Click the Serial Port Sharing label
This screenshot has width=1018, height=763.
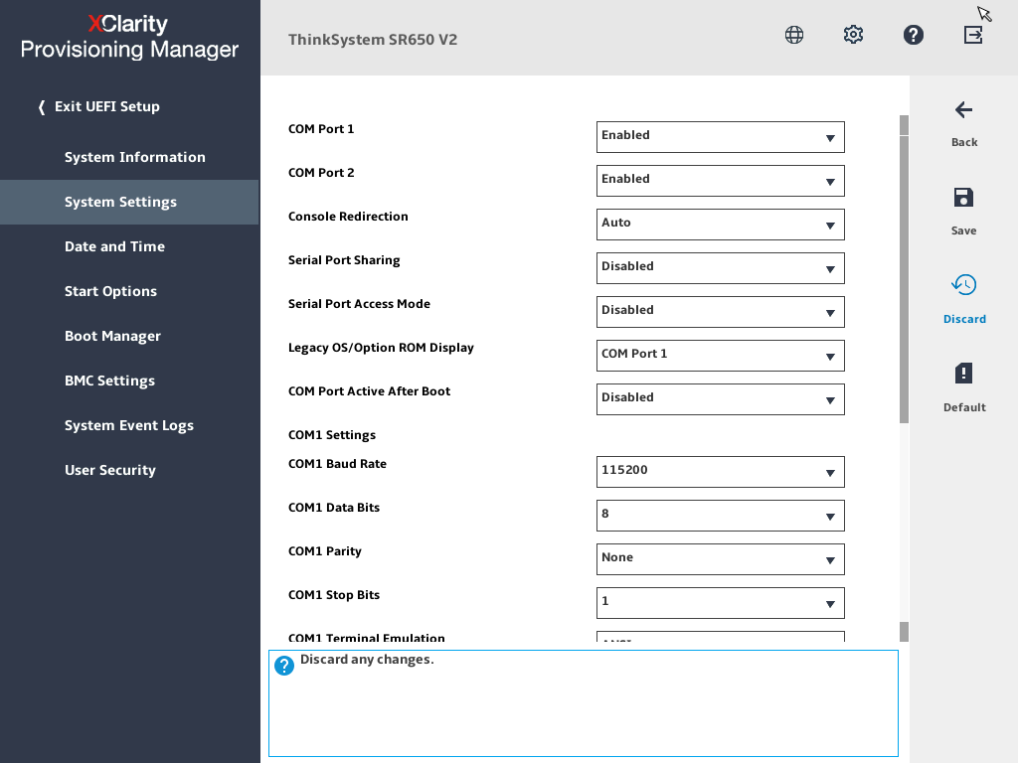pos(344,260)
